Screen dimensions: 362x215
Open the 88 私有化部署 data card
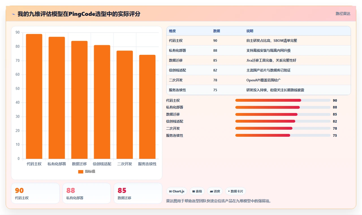point(87,193)
